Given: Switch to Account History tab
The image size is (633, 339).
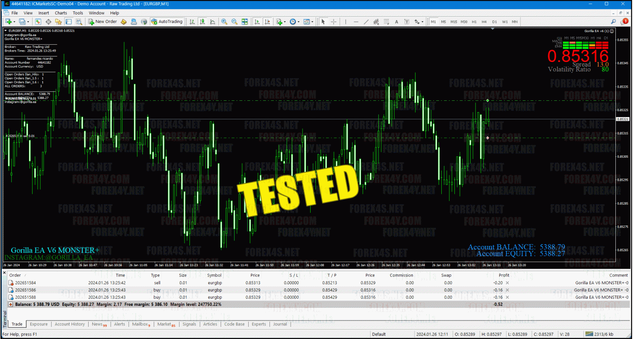Looking at the screenshot, I should 70,324.
